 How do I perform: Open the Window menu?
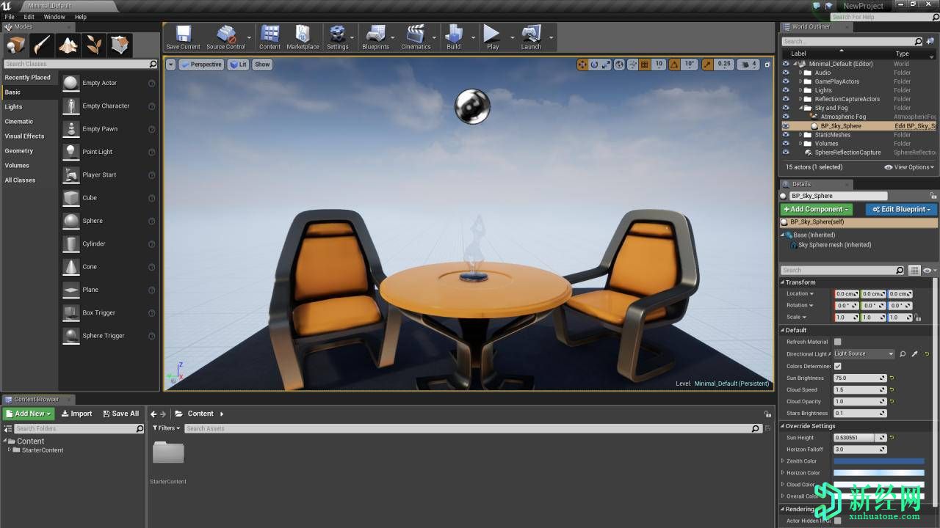(x=54, y=17)
